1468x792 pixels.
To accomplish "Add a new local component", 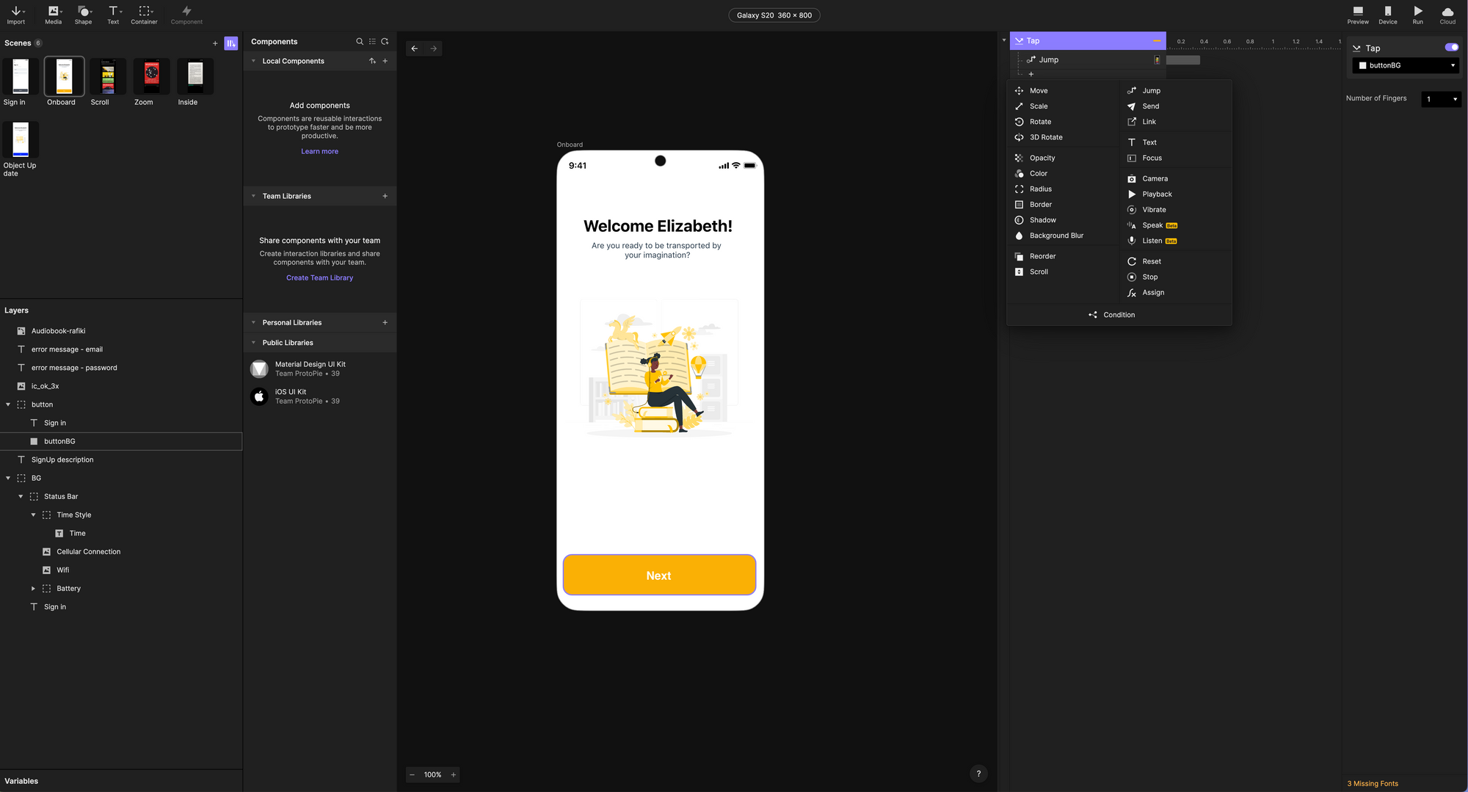I will 385,61.
